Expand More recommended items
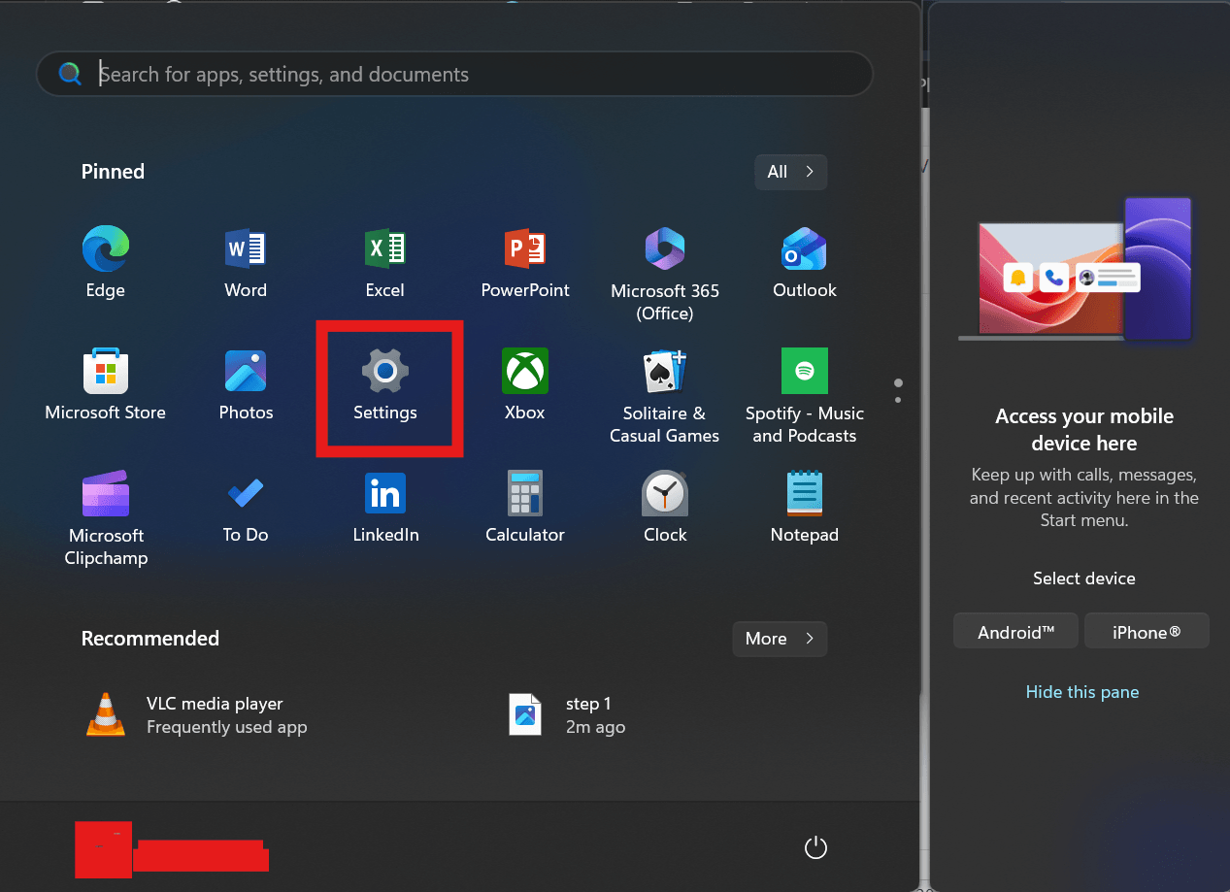 (x=779, y=639)
